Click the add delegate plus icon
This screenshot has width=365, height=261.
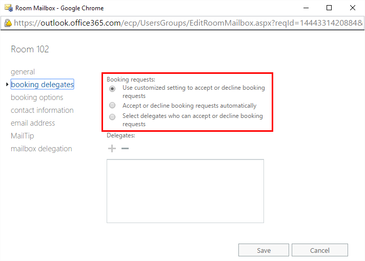click(112, 149)
